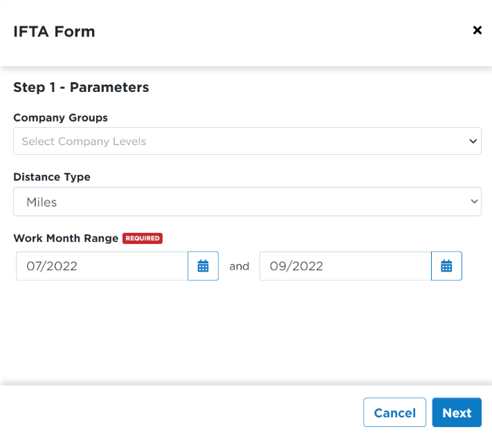Screen dimensions: 492x436
Task: Open the Miles distance type dropdown
Action: [x=247, y=201]
